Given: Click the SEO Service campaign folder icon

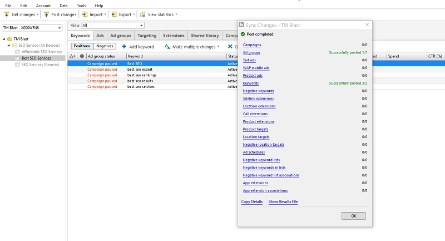Looking at the screenshot, I should tap(14, 46).
